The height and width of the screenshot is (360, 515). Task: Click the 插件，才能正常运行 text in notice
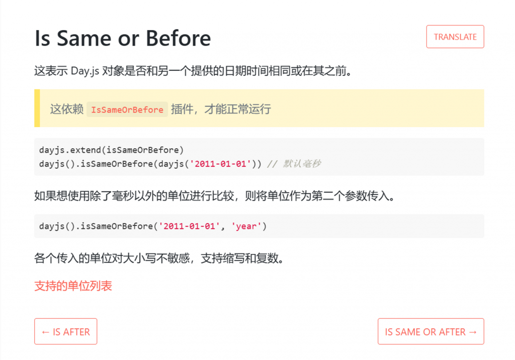point(221,109)
